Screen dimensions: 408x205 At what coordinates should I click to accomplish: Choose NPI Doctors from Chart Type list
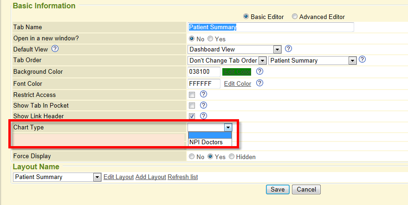[x=206, y=142]
